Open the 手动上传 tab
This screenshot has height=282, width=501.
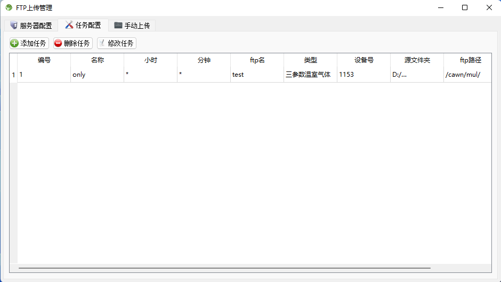point(132,26)
